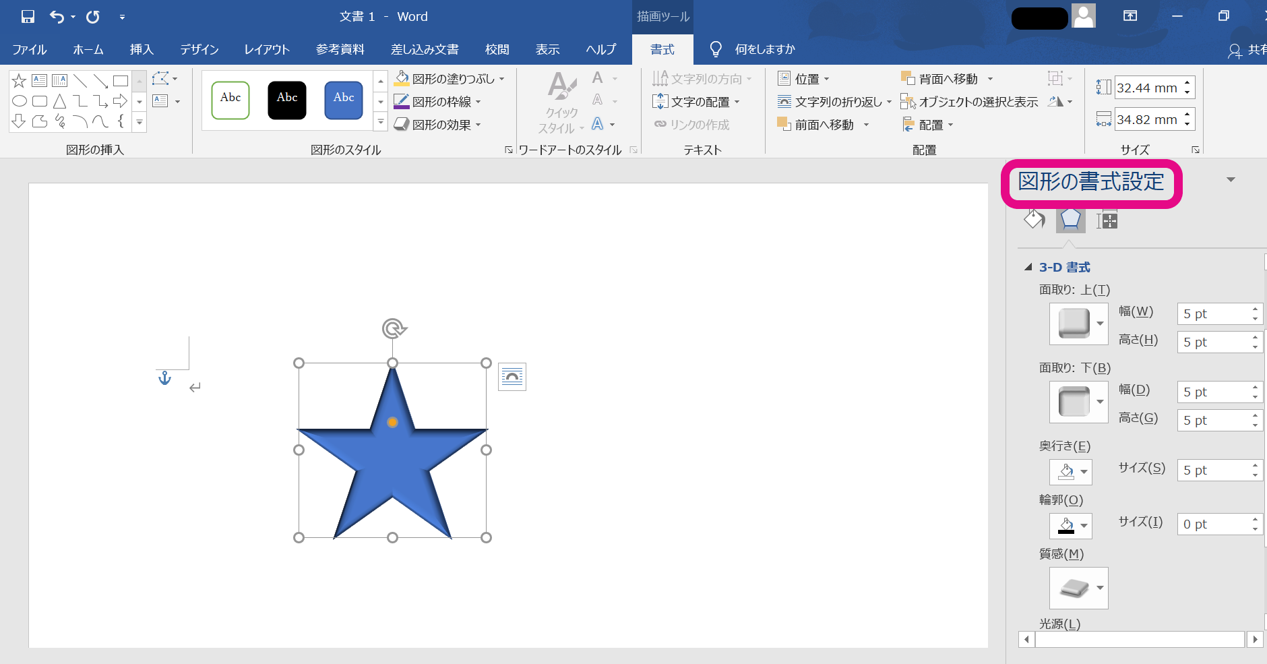Open the 図形の枠線 dropdown

437,102
